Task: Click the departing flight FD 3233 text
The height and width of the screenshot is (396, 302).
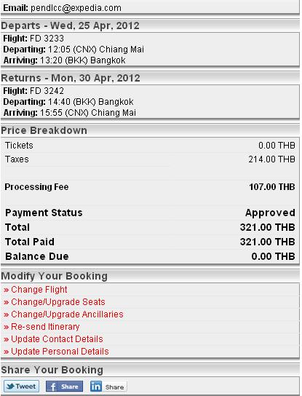Action: (47, 39)
